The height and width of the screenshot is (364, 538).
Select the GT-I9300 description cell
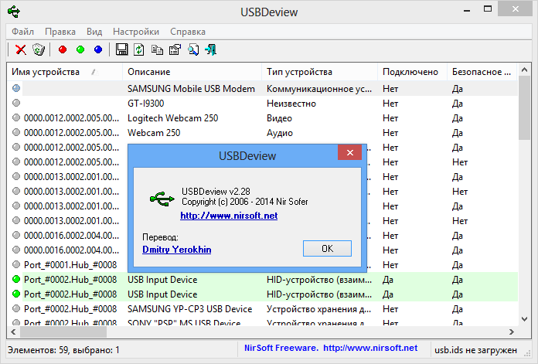click(x=146, y=104)
